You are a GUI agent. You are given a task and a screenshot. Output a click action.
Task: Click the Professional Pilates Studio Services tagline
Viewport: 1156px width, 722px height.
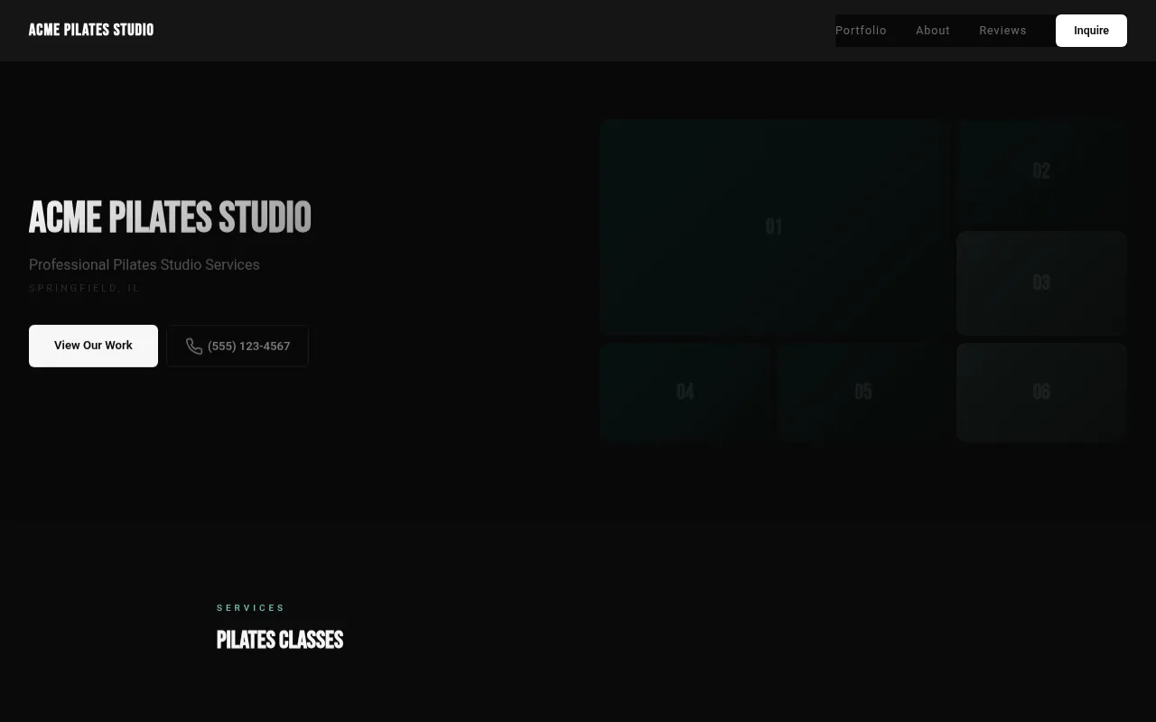coord(144,264)
